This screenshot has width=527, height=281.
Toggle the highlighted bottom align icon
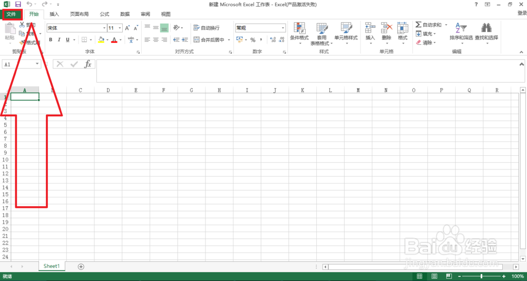[164, 27]
